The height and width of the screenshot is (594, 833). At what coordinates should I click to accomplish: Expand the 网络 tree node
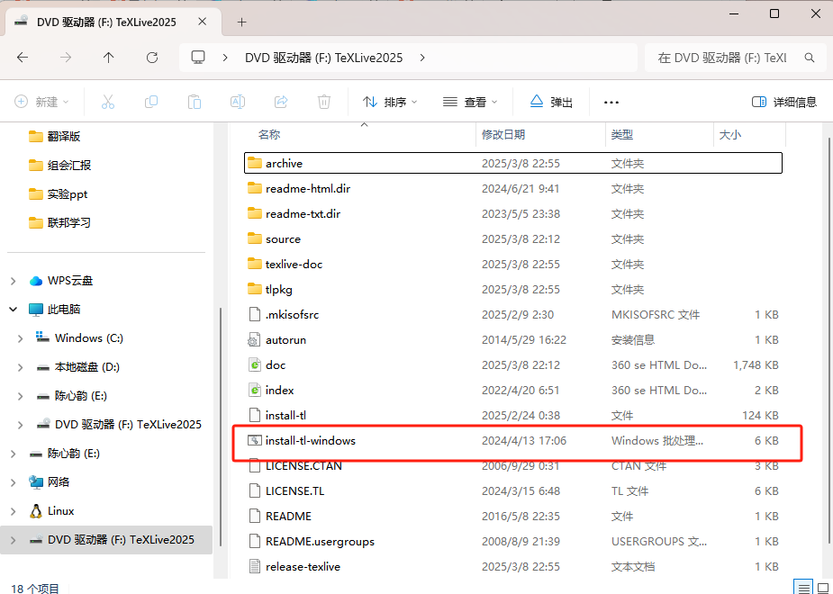coord(14,482)
